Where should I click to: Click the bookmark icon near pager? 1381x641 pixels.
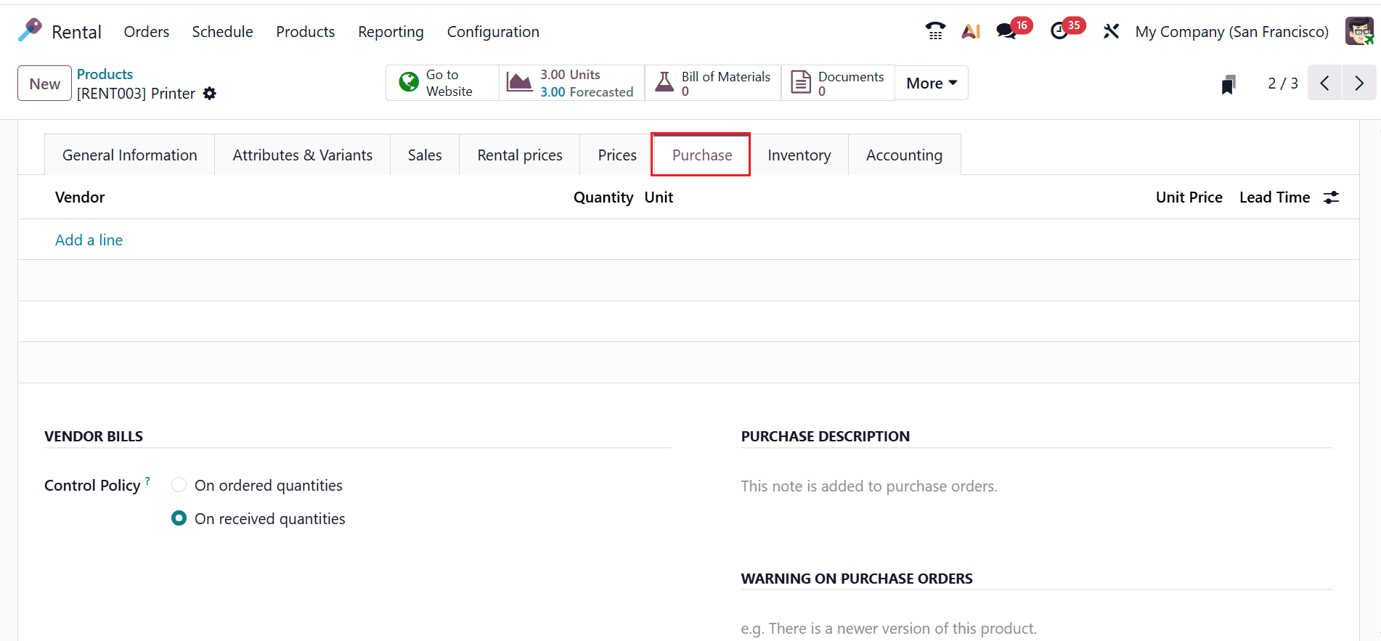pyautogui.click(x=1229, y=84)
